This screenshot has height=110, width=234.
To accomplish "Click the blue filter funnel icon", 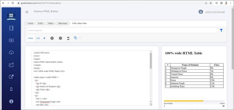I will point(221,30).
